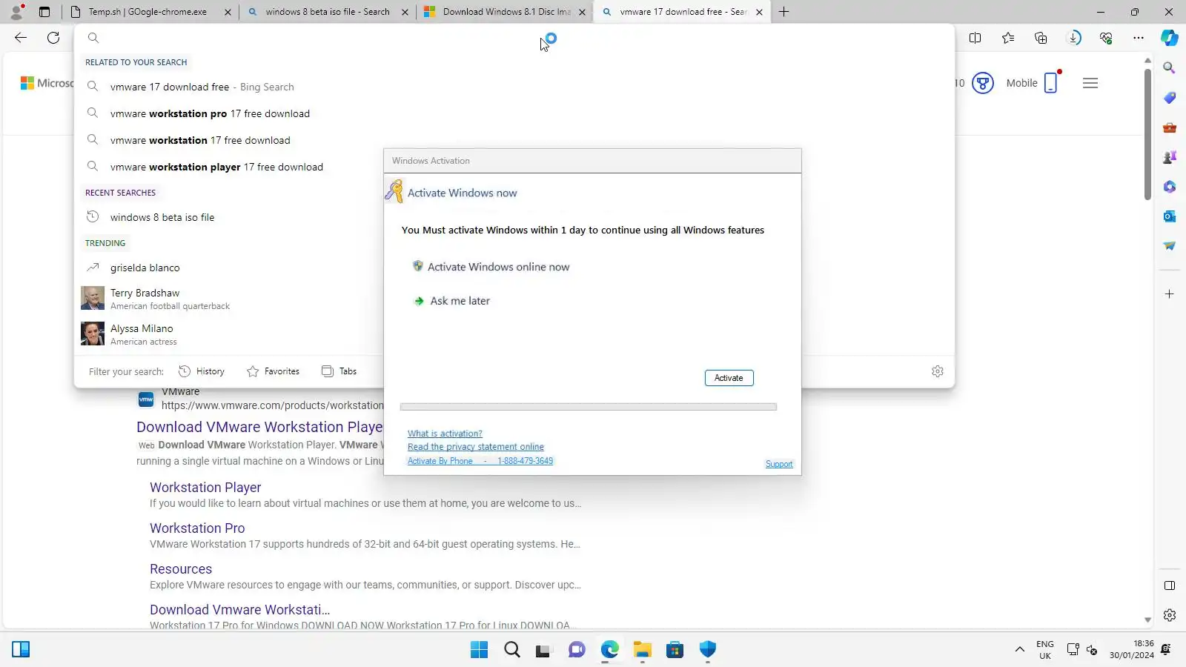Select recent search windows 8 beta iso file
This screenshot has height=667, width=1186.
[x=162, y=217]
